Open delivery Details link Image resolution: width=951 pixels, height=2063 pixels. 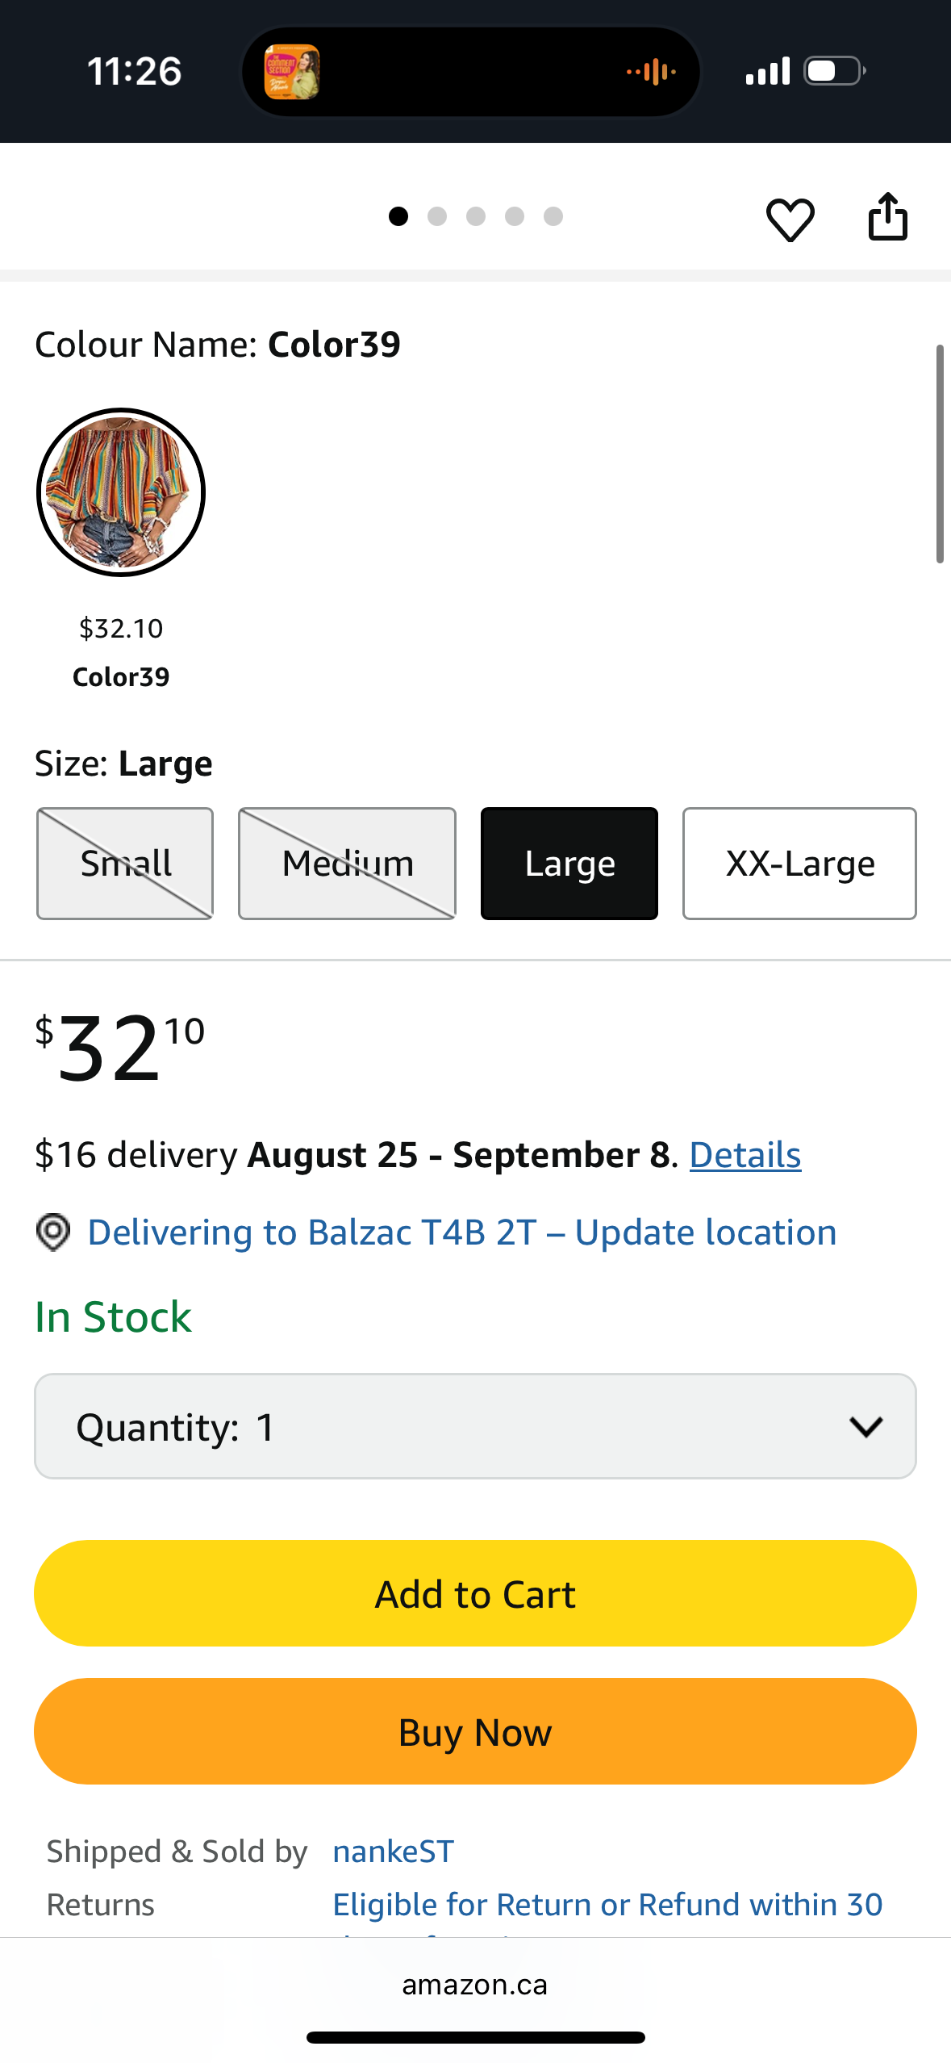[745, 1155]
